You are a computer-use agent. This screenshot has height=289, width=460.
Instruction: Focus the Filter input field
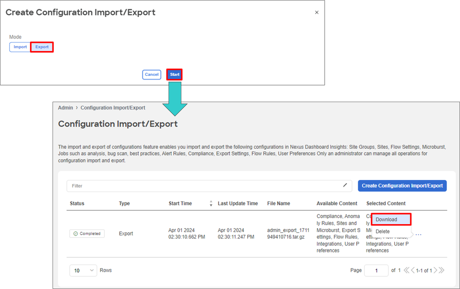[x=209, y=186]
